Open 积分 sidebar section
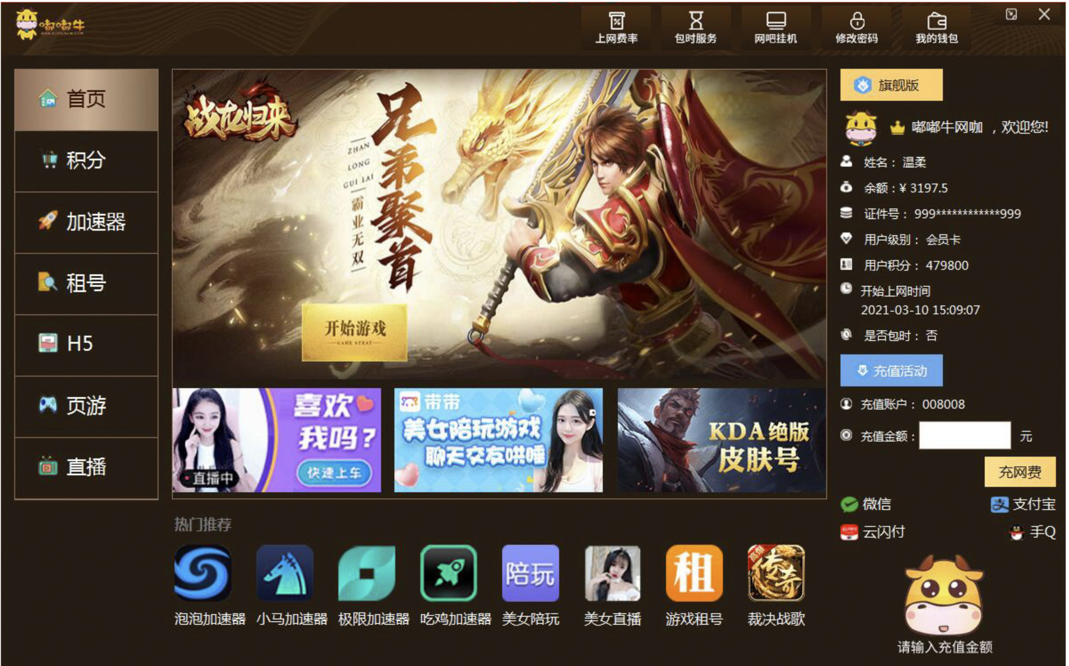 coord(86,161)
